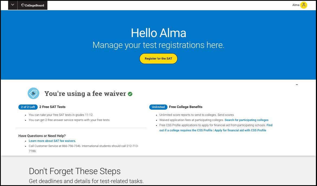317x186 pixels.
Task: Select the Hello Alma heading
Action: 158,33
